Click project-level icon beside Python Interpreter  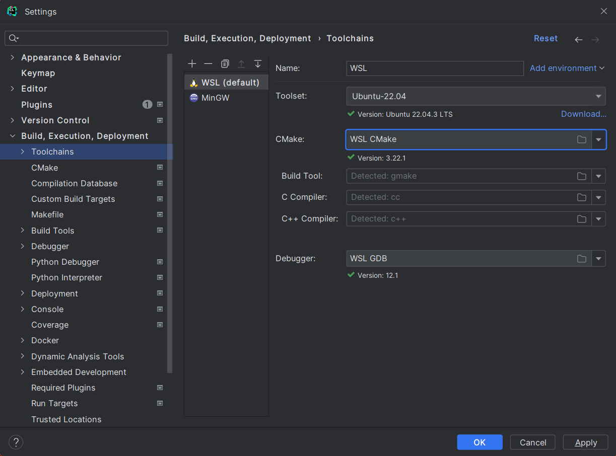coord(160,277)
